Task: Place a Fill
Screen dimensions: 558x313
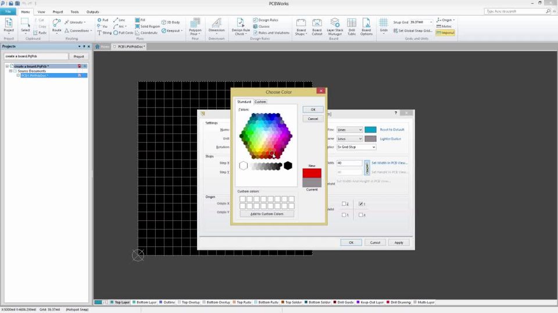Action: pos(140,20)
